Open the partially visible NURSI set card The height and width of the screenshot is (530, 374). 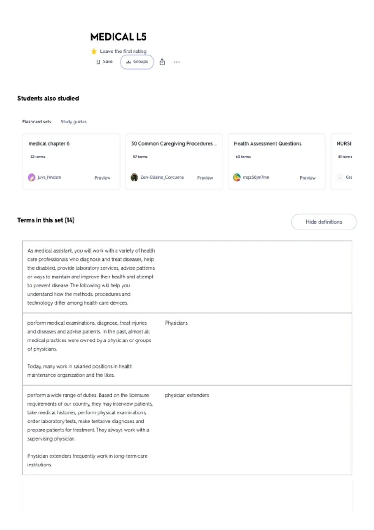tap(342, 161)
